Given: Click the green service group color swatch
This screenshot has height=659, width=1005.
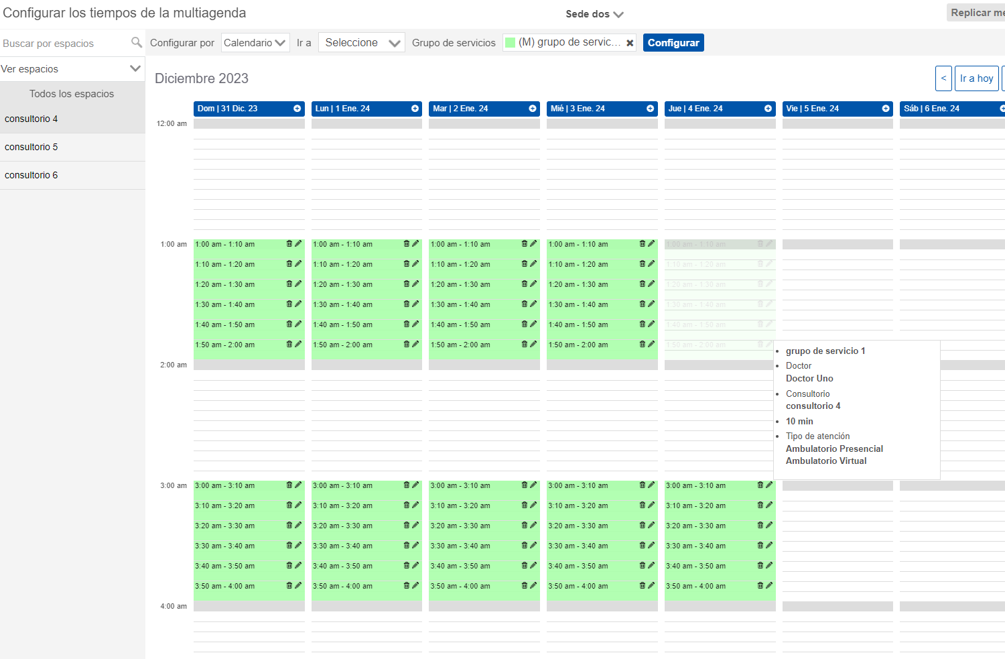Looking at the screenshot, I should pos(511,42).
